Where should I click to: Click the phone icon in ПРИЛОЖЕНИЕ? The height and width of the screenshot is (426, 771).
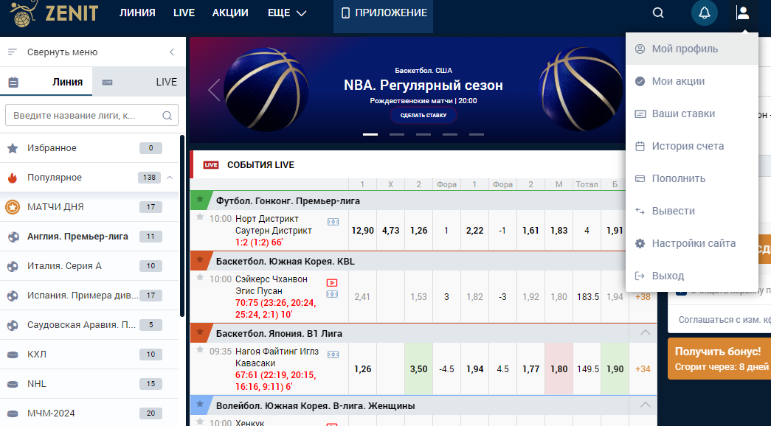(345, 13)
